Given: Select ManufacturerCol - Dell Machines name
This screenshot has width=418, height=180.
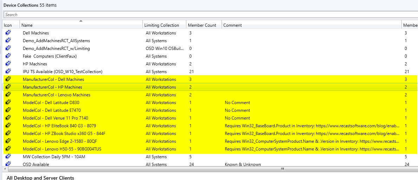Looking at the screenshot, I should click(53, 79).
